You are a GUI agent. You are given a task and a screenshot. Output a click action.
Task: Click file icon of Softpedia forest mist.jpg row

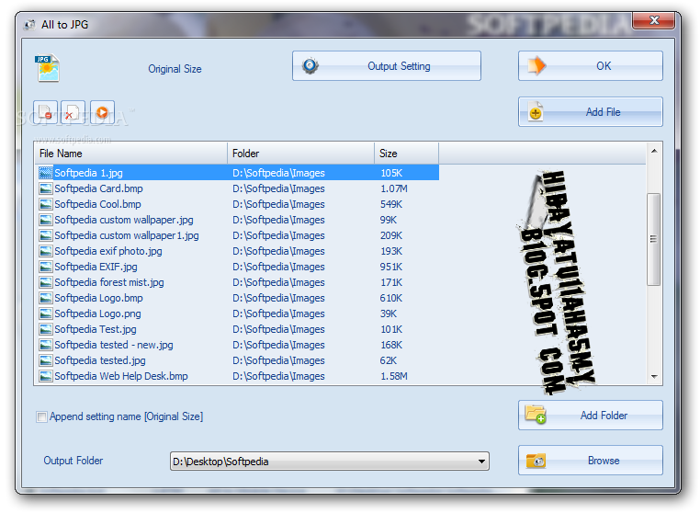pos(46,282)
